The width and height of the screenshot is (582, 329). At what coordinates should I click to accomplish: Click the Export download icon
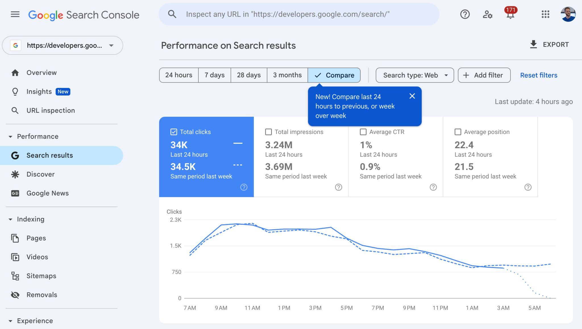(533, 45)
